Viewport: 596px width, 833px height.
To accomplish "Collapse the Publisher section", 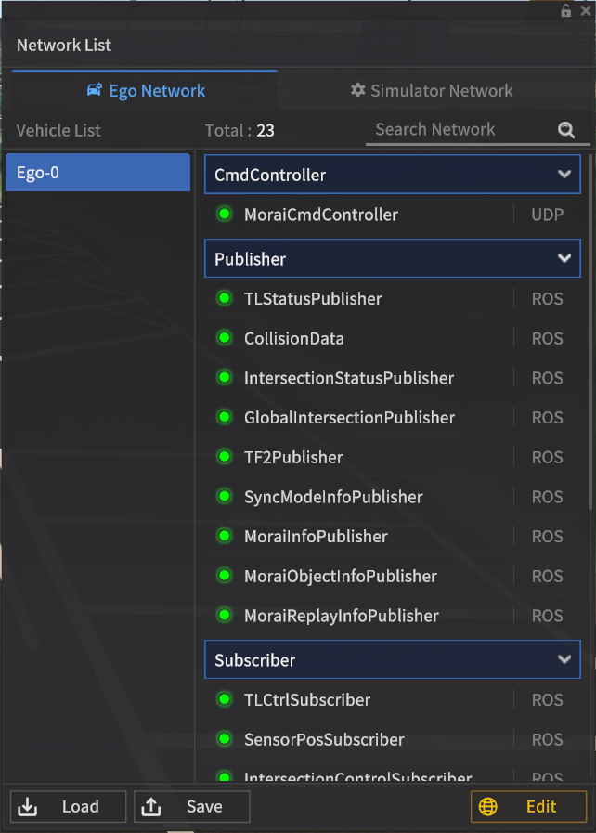I will click(x=564, y=258).
